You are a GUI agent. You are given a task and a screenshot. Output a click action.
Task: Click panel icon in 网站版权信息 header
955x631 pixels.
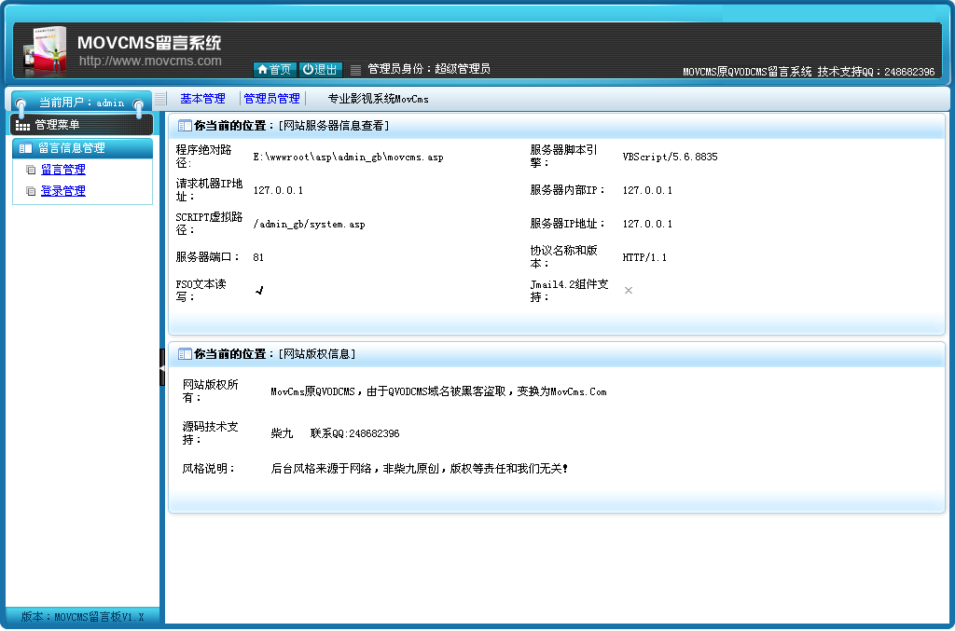(185, 354)
